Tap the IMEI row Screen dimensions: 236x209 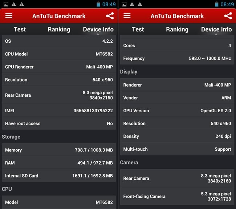[59, 110]
